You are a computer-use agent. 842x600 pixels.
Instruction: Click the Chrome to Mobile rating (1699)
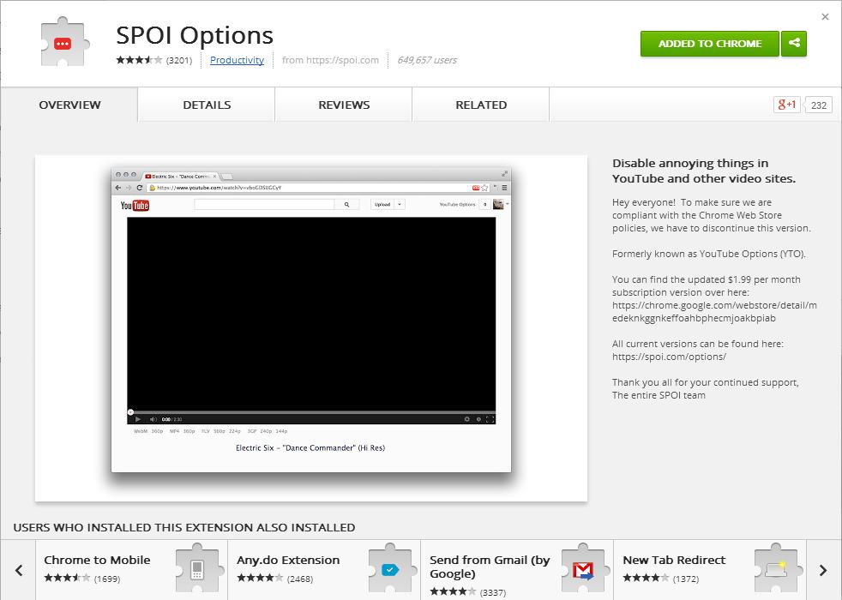click(x=82, y=579)
